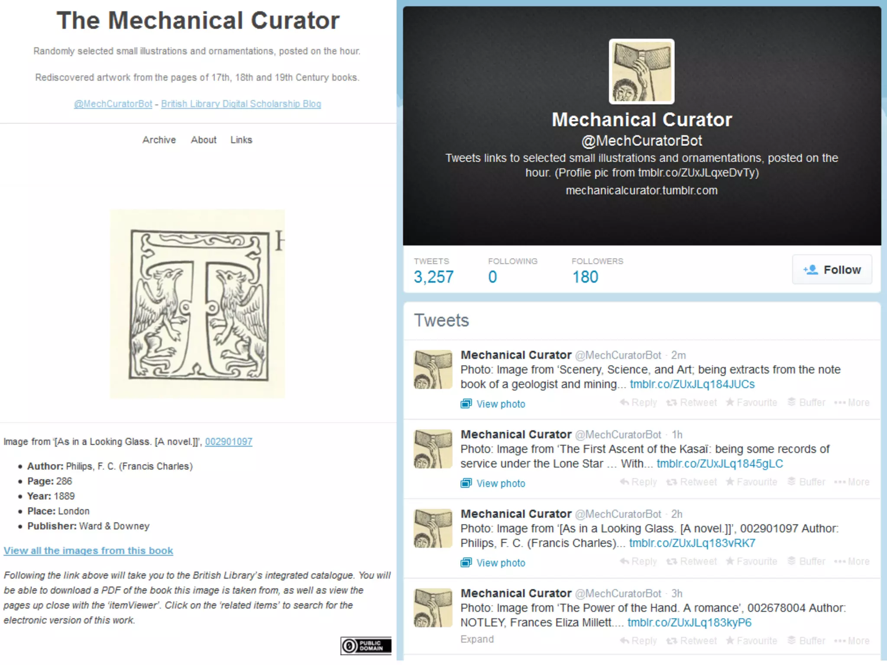Click View photo icon on first tweet
This screenshot has width=887, height=665.
466,404
